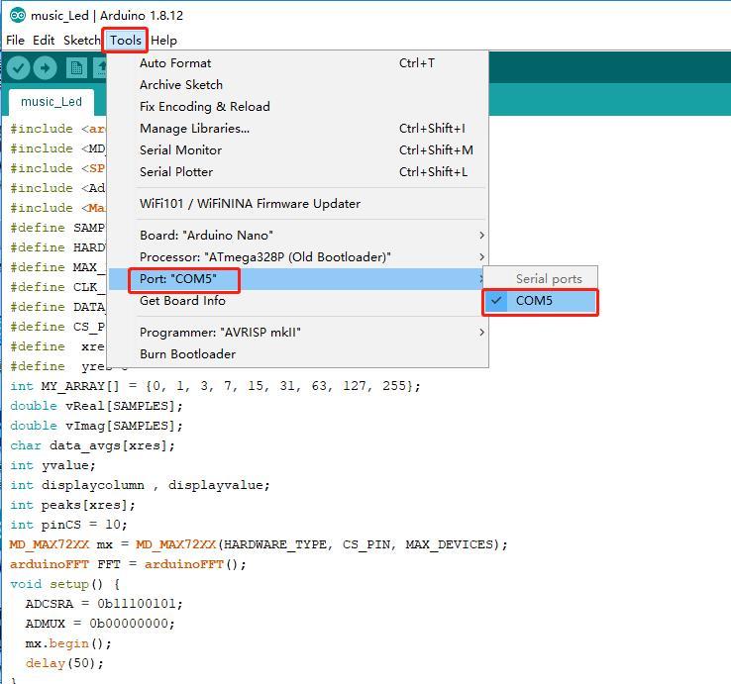The height and width of the screenshot is (684, 731).
Task: Select the music_Led sketch tab
Action: click(52, 102)
